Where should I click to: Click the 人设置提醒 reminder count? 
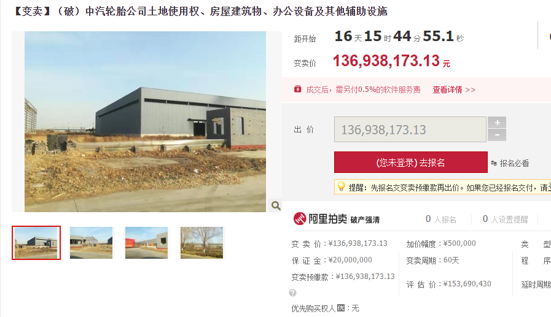click(x=506, y=219)
